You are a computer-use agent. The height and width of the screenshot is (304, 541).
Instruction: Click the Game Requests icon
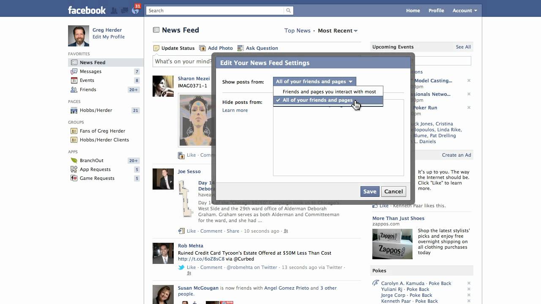click(x=74, y=178)
